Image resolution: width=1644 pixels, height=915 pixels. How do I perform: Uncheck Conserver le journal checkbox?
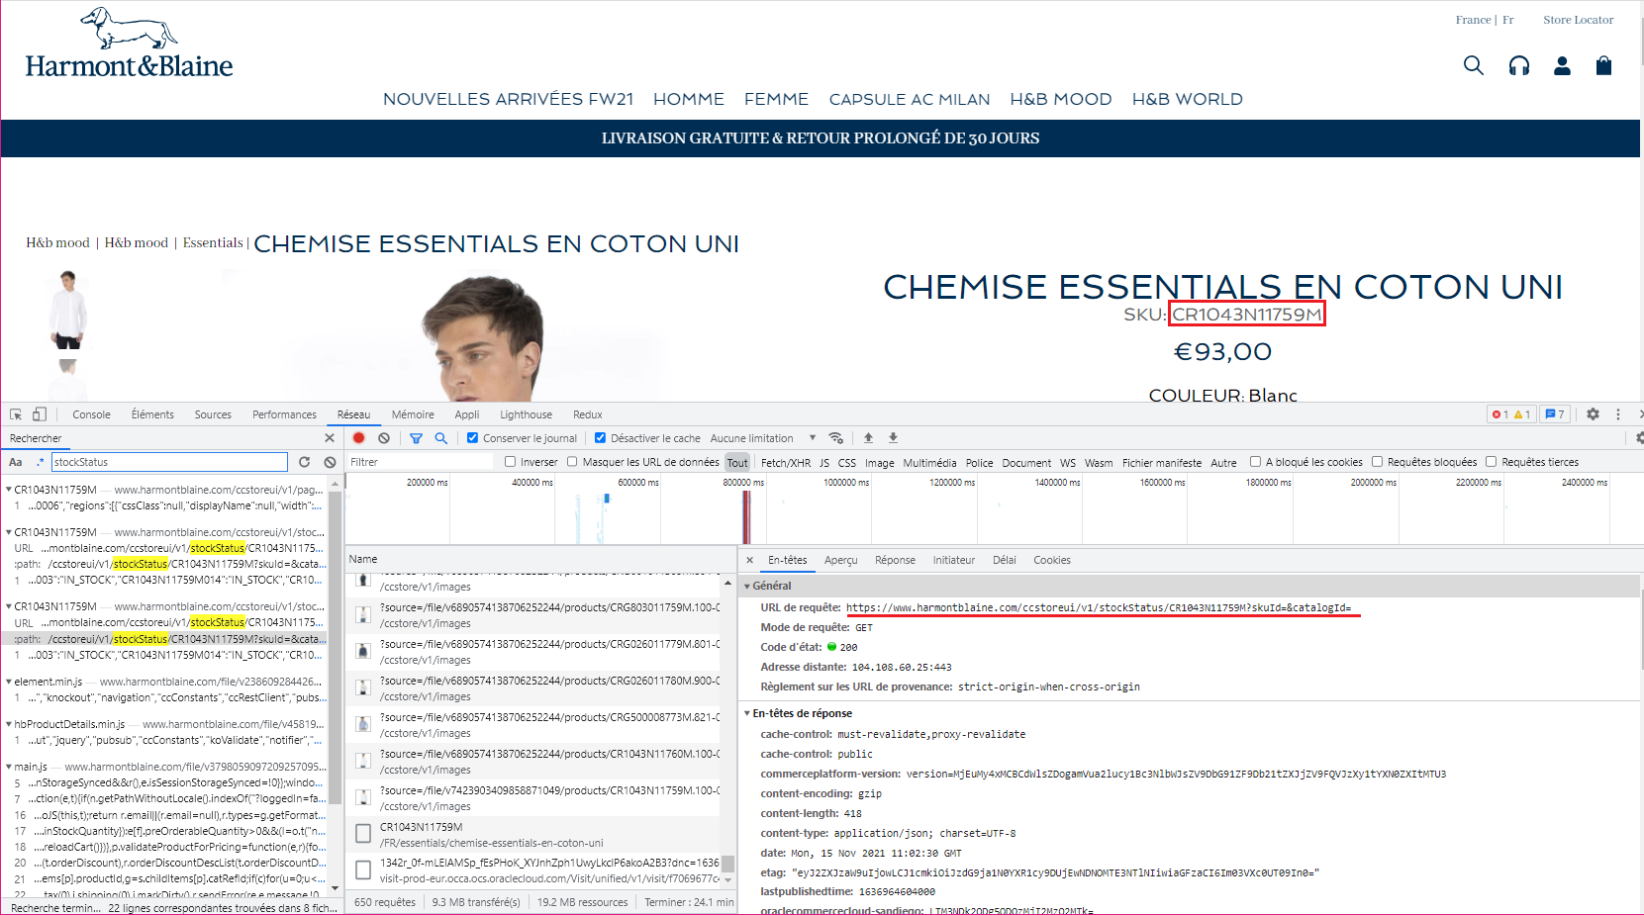tap(472, 437)
